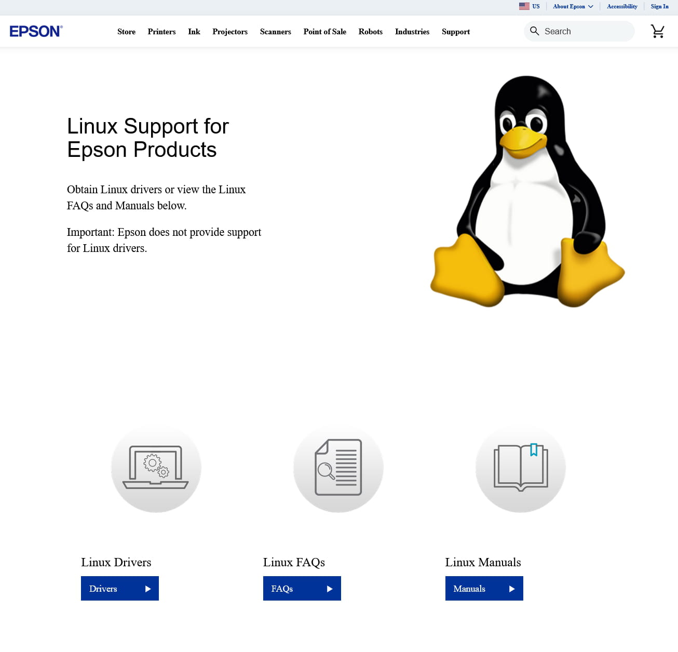The width and height of the screenshot is (678, 652).
Task: Click the 'Linux Support for Epson Products' title
Action: point(148,138)
